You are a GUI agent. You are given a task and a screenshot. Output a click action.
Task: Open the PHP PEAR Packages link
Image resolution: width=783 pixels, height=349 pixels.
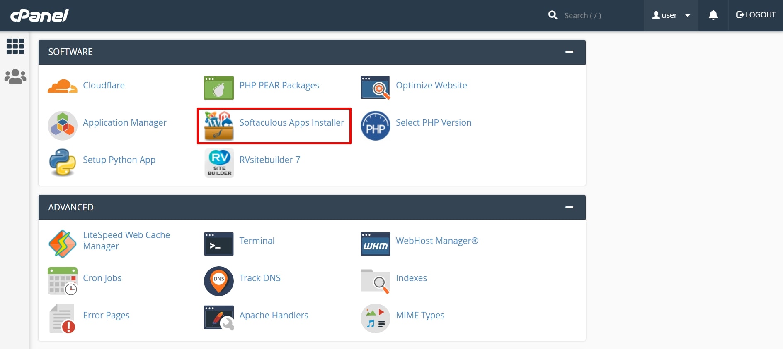tap(279, 85)
